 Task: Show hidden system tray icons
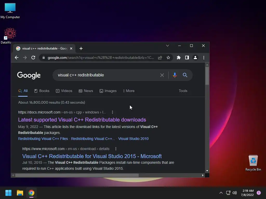(221, 193)
